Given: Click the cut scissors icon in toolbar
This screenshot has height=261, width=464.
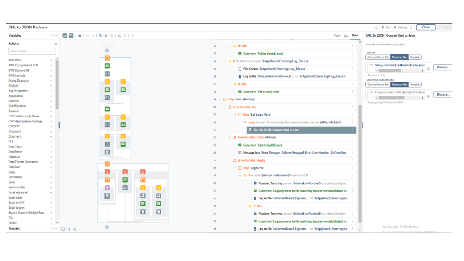Looking at the screenshot, I should coord(106,36).
